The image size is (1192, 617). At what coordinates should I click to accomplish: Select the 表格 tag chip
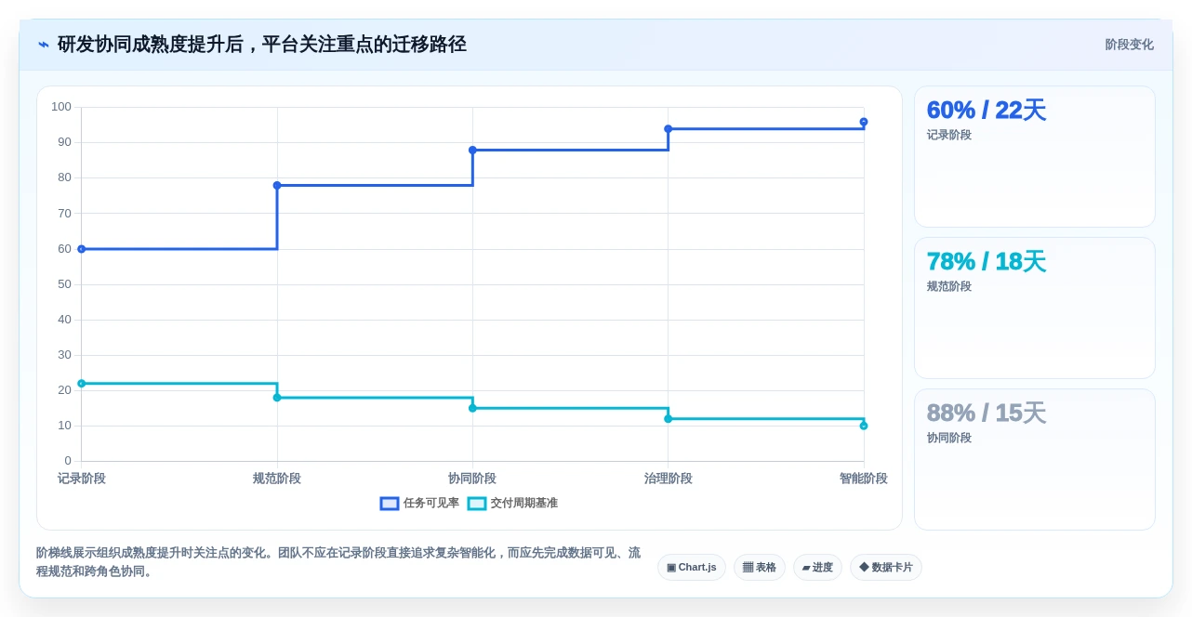(760, 567)
